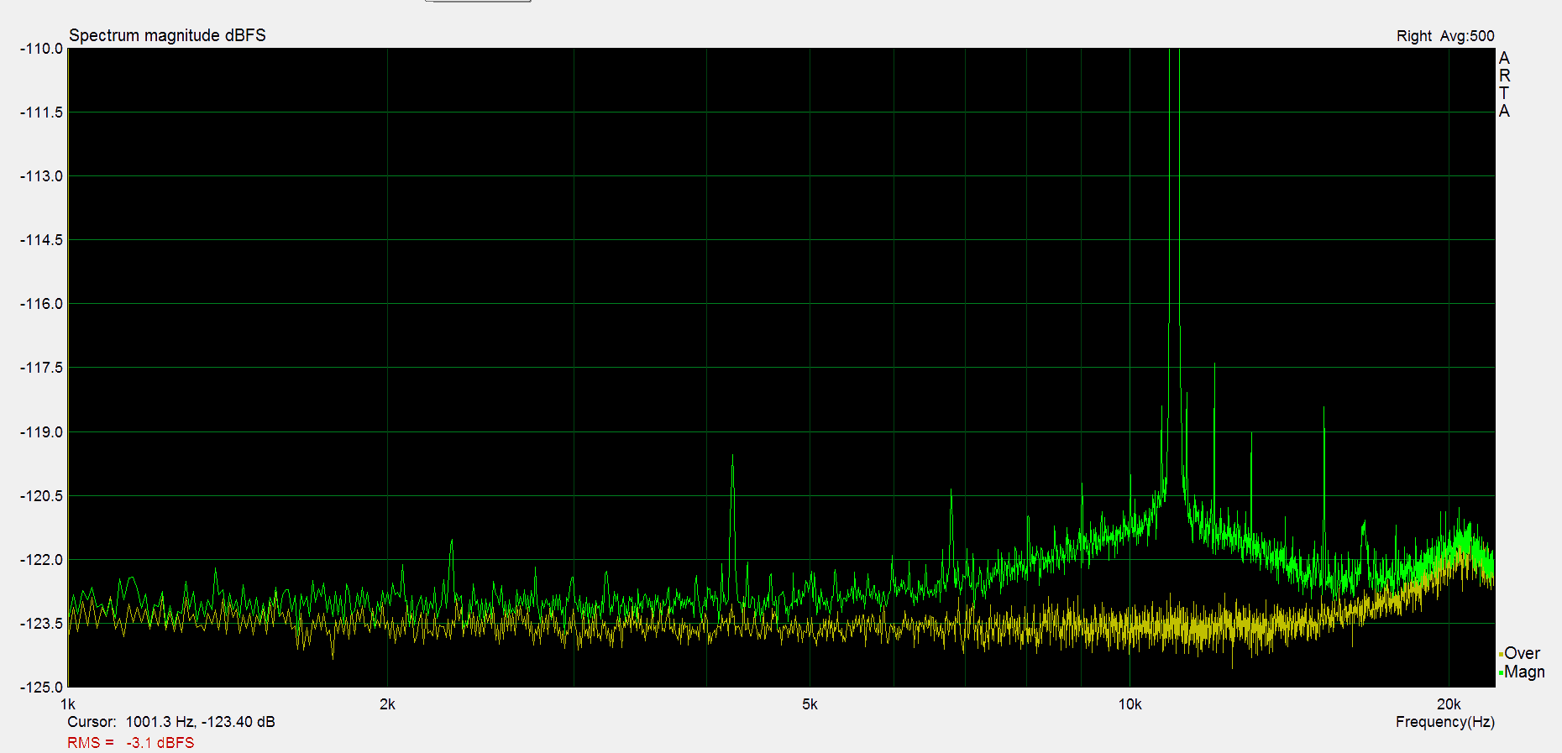
Task: Click the '-125.0' y-axis label
Action: tap(42, 688)
